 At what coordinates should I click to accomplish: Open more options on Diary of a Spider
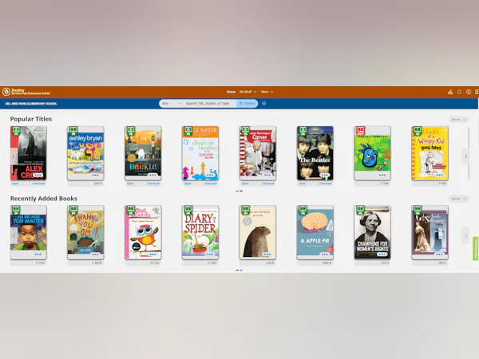[x=210, y=254]
